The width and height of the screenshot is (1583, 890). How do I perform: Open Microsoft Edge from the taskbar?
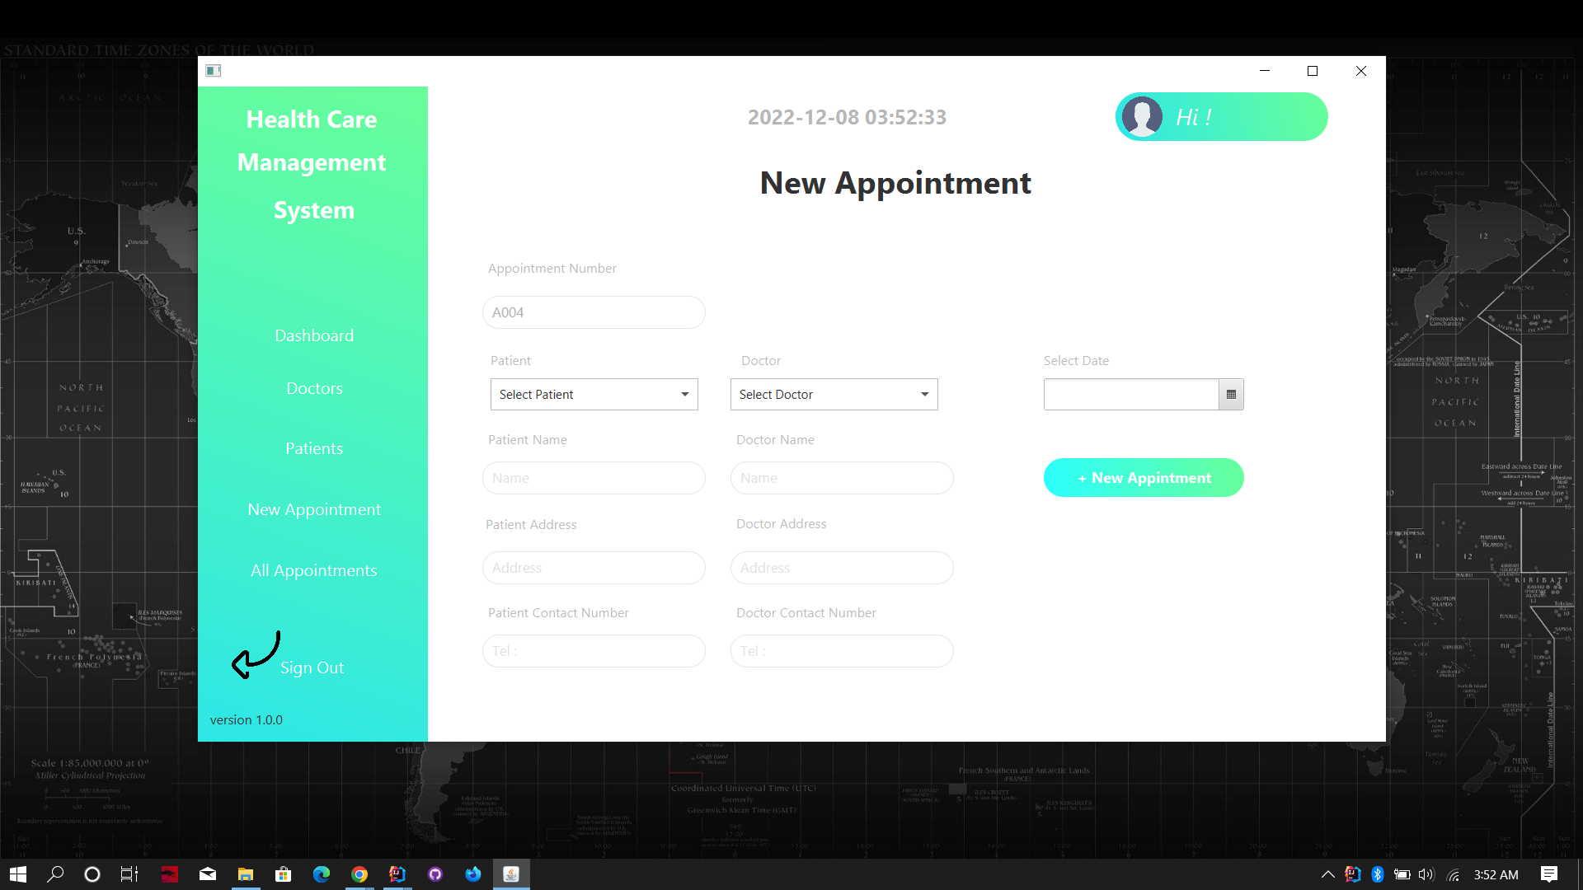pyautogui.click(x=322, y=874)
